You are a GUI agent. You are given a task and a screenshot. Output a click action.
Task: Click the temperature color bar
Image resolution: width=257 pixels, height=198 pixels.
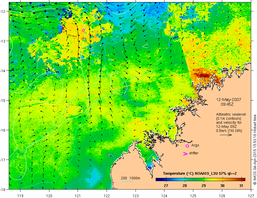200,179
